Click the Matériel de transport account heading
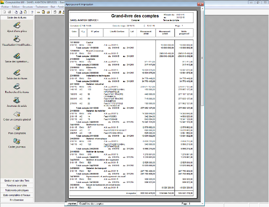 tap(96, 168)
